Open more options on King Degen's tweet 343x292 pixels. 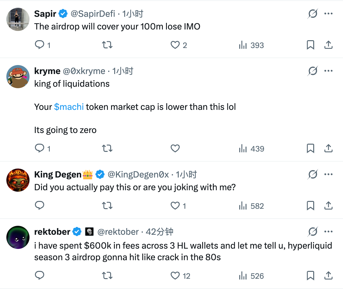tap(328, 174)
